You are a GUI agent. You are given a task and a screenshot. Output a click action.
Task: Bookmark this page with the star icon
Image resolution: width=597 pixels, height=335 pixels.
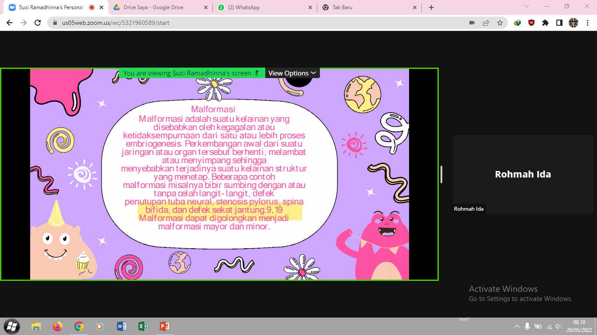[500, 23]
